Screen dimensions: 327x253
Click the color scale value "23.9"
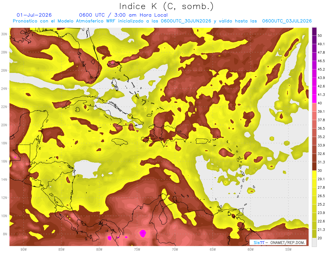pos(321,213)
